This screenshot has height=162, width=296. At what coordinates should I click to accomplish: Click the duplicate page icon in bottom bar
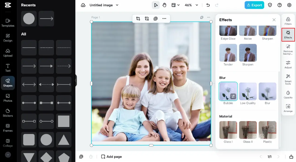[81, 157]
